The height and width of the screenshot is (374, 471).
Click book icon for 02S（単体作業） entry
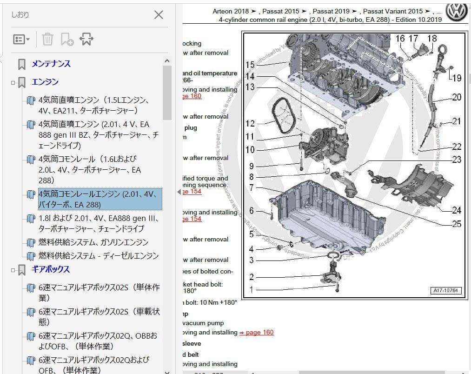click(x=31, y=288)
